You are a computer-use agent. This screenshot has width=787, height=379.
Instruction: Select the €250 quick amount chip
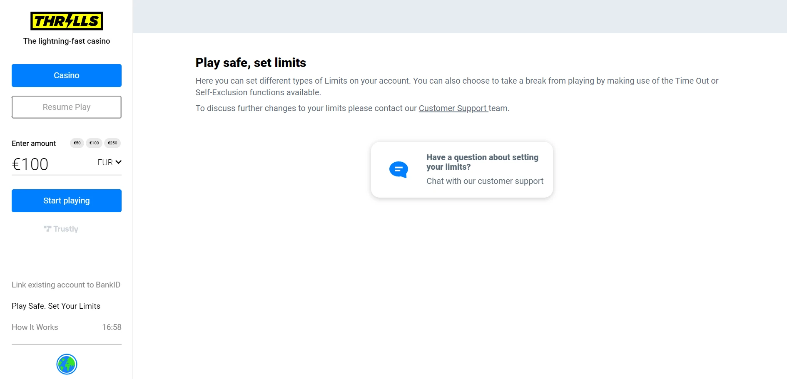[112, 143]
